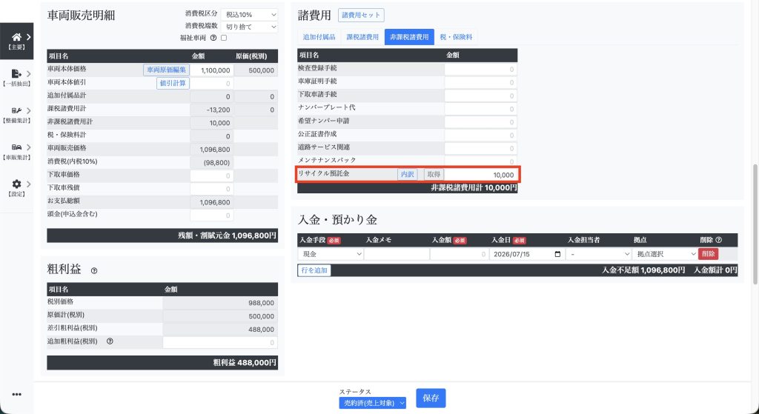Click the 車両本体価格 cost cell 500,000
Screen dimensions: 759x414
[256, 70]
